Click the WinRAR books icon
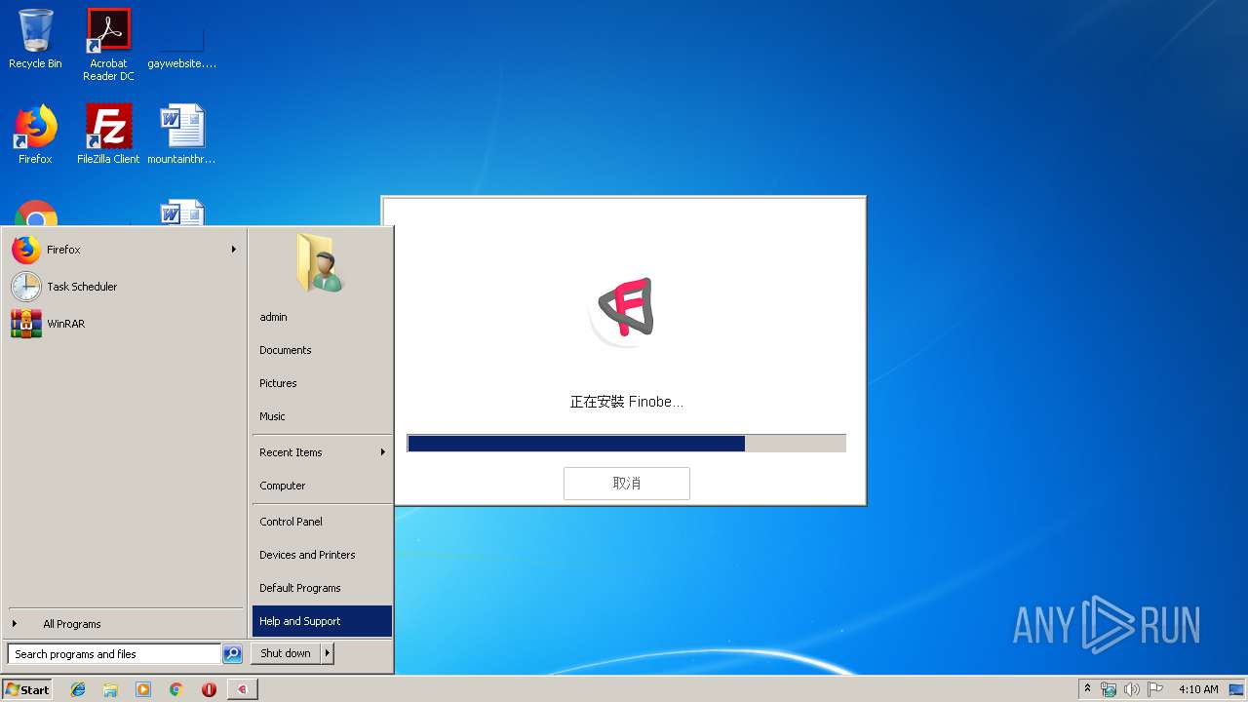This screenshot has height=702, width=1248. point(26,324)
